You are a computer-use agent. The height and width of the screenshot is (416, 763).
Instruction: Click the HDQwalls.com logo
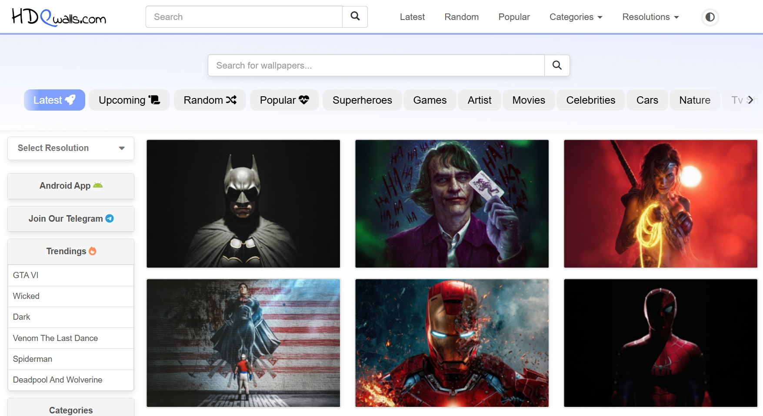pos(59,17)
